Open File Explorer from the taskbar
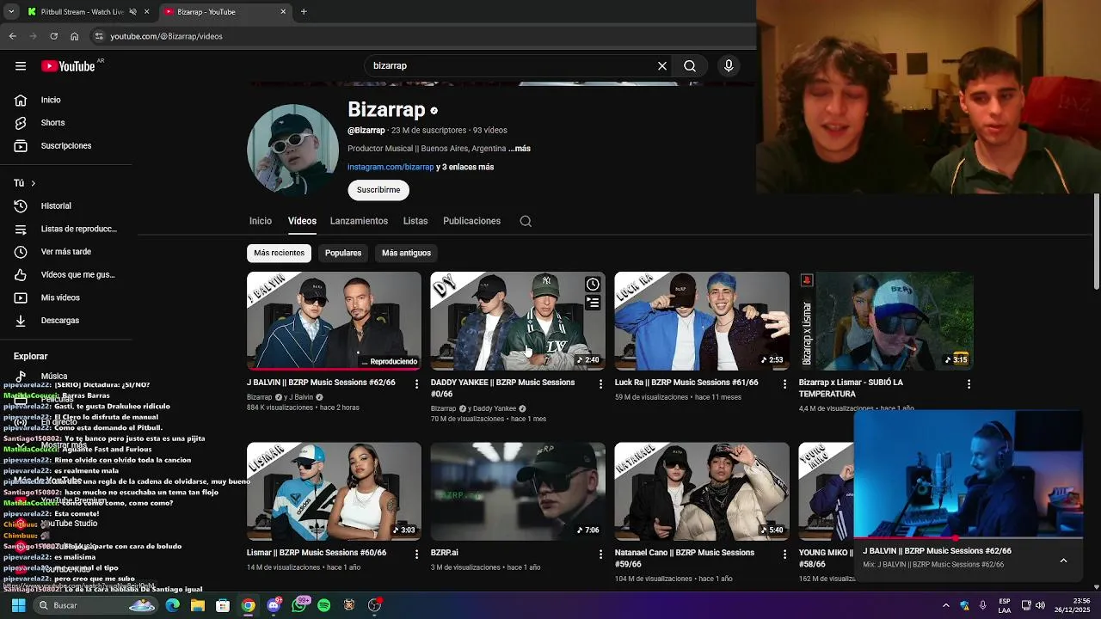The image size is (1101, 619). tap(198, 605)
